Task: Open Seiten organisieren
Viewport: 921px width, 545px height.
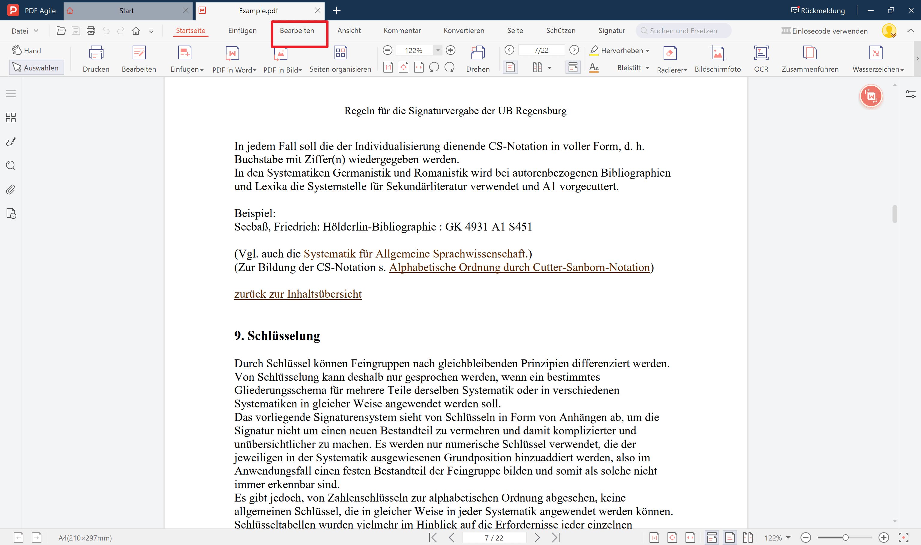Action: [x=340, y=59]
